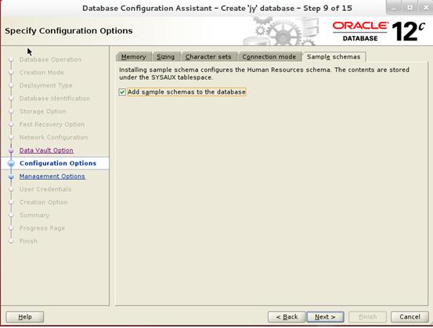Open the Sizing tab
Viewport: 433px width, 328px height.
166,57
